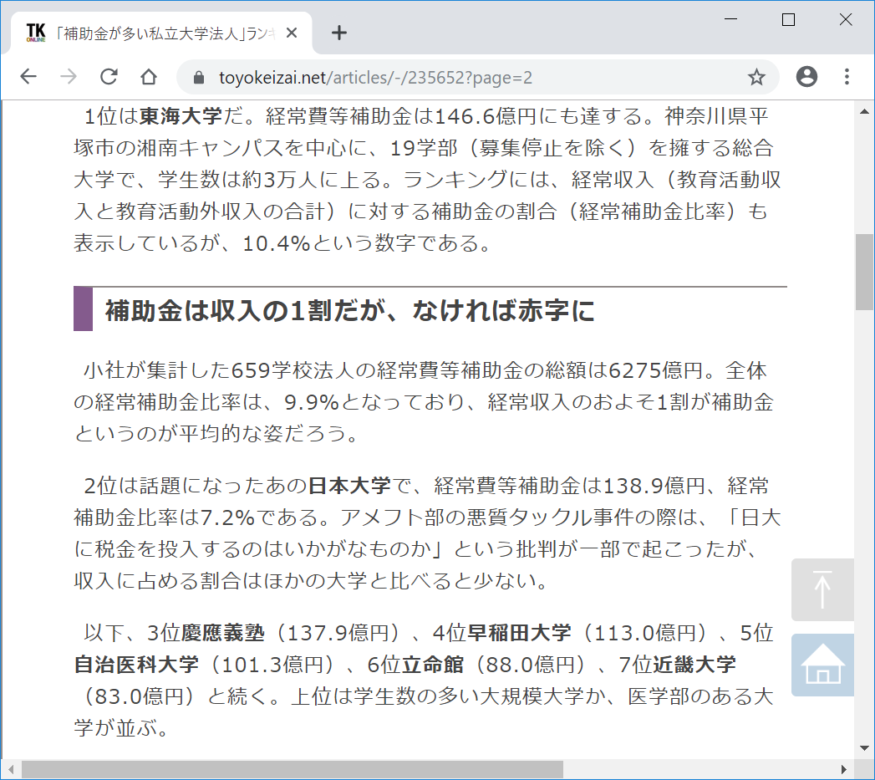875x780 pixels.
Task: Click the vertical scrollbar down arrow
Action: pyautogui.click(x=864, y=748)
